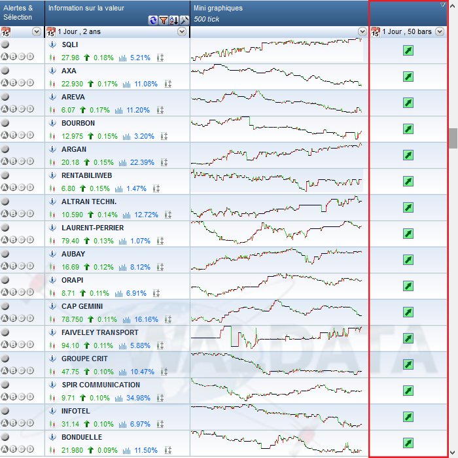Click the volume bars icon for ALTRAN TECHN.
The width and height of the screenshot is (458, 458).
pyautogui.click(x=126, y=215)
